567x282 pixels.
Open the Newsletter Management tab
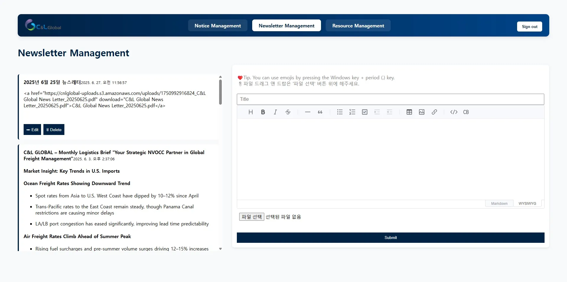tap(286, 26)
